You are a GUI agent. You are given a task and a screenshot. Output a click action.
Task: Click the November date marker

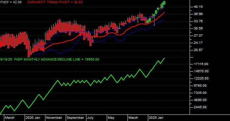pos(54,118)
